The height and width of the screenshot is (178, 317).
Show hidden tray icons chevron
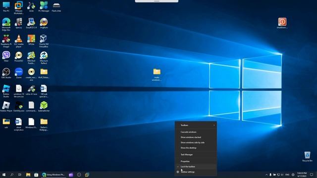(x=266, y=175)
